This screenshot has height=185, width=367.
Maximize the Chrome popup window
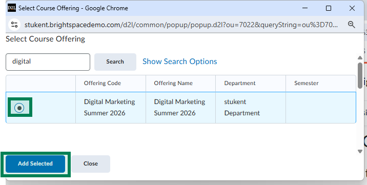[x=329, y=8]
